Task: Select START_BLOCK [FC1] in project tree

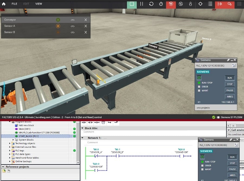Action: click(x=29, y=136)
